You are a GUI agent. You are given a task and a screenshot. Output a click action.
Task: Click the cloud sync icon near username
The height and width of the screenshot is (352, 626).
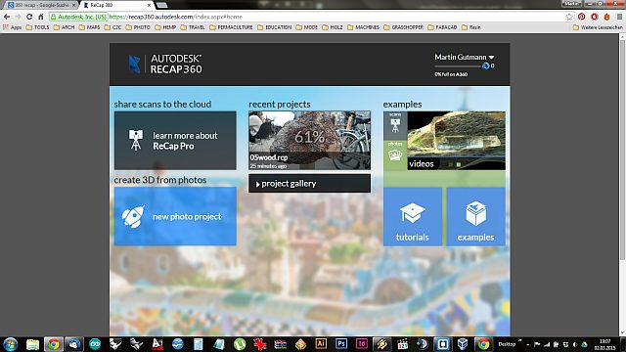pyautogui.click(x=485, y=66)
